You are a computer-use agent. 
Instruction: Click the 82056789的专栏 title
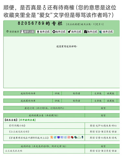click(x=40, y=23)
